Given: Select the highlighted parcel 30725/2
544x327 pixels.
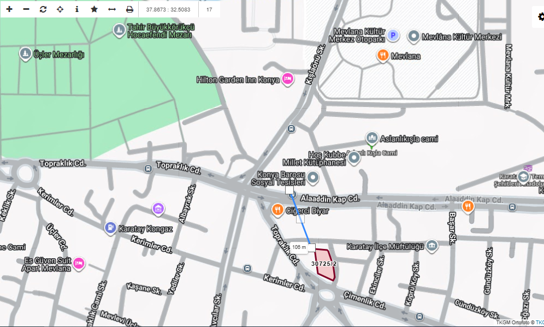Looking at the screenshot, I should click(323, 265).
